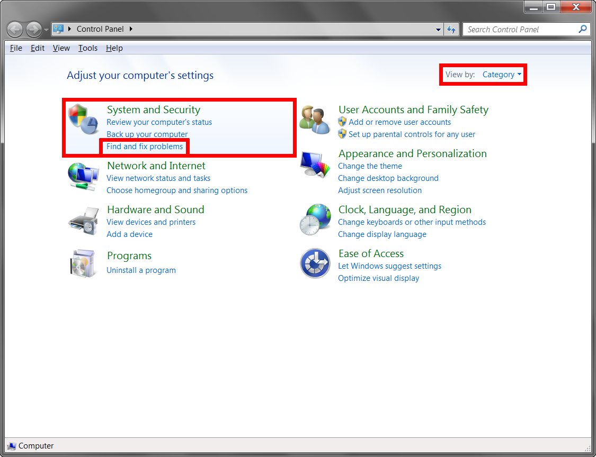Image resolution: width=596 pixels, height=457 pixels.
Task: Open the File menu
Action: (16, 48)
